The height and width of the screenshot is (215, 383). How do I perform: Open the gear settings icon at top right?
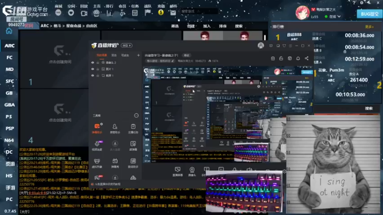point(361,3)
